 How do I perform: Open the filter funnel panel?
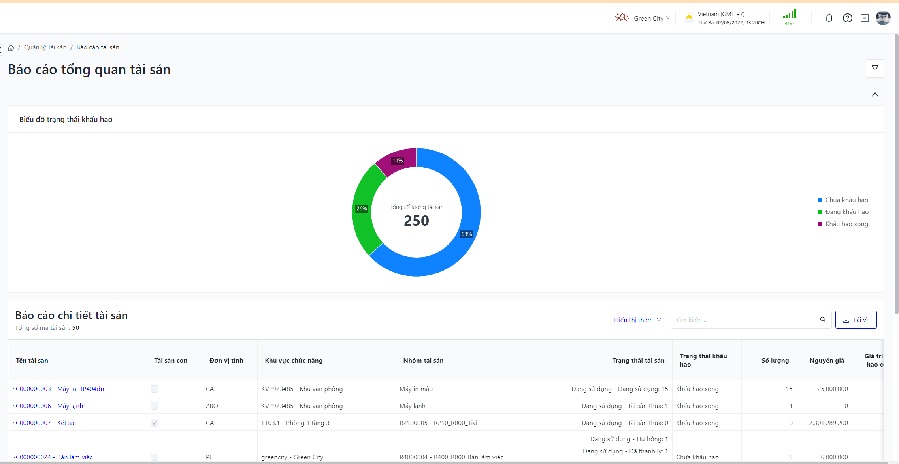875,69
